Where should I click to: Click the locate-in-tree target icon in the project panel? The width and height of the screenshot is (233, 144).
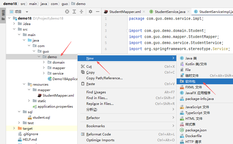pyautogui.click(x=67, y=12)
